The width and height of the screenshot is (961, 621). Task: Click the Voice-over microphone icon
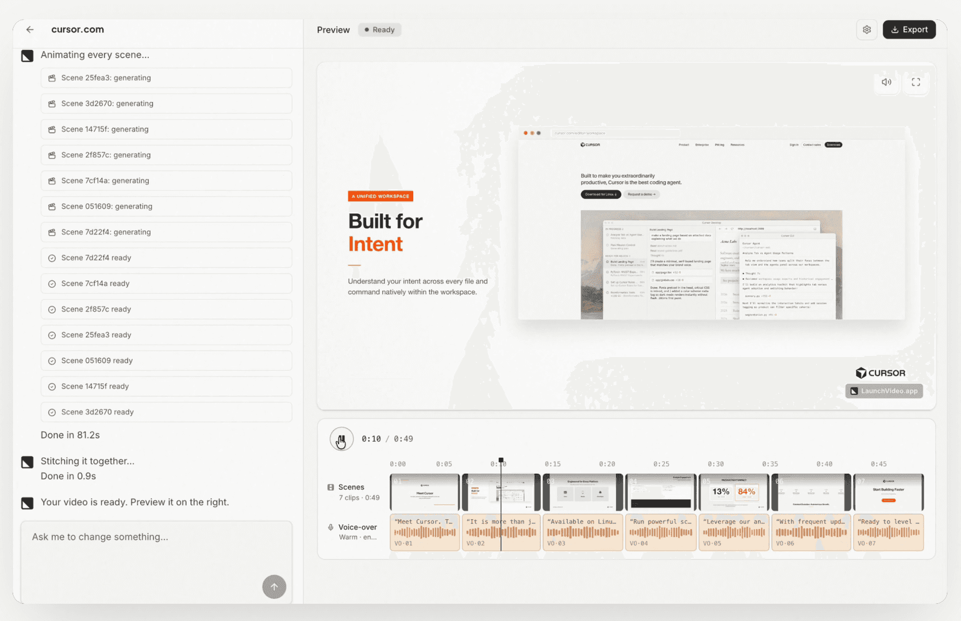pyautogui.click(x=331, y=527)
